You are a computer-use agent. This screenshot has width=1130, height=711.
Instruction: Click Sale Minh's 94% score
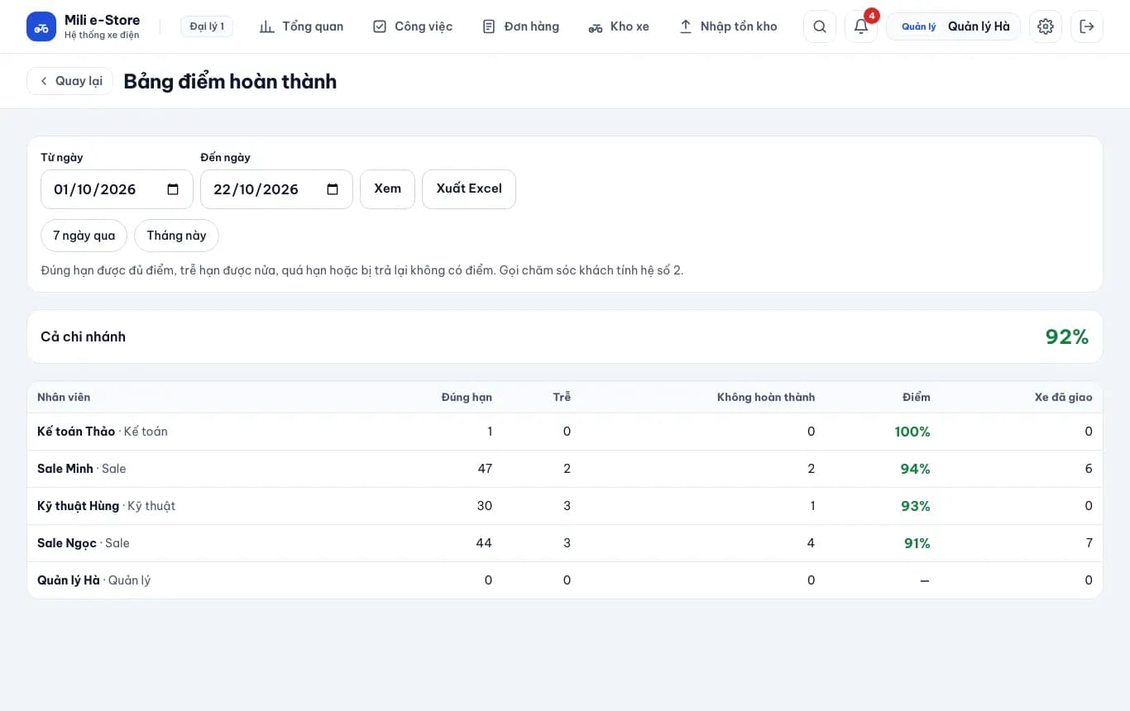916,469
